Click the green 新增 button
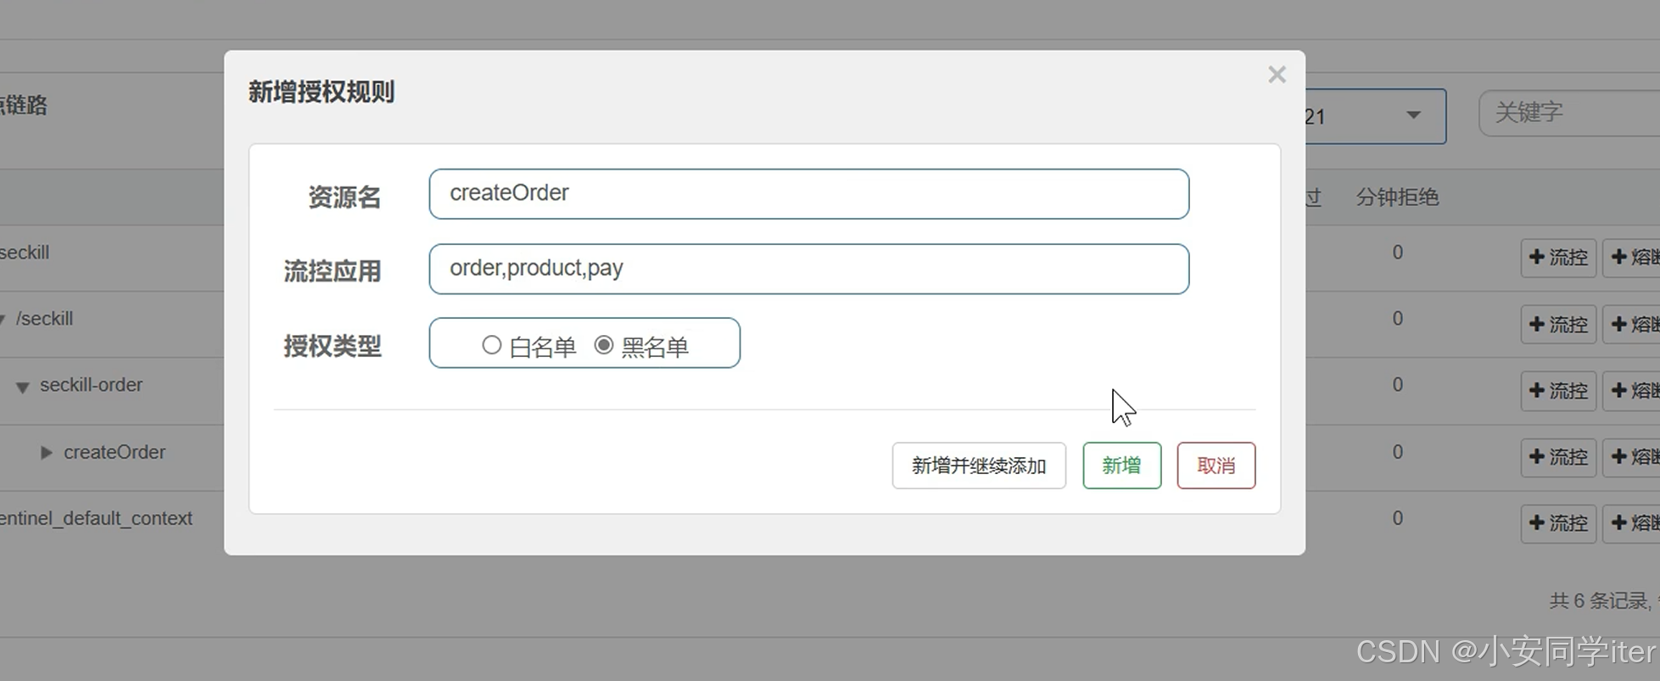1660x681 pixels. coord(1121,466)
